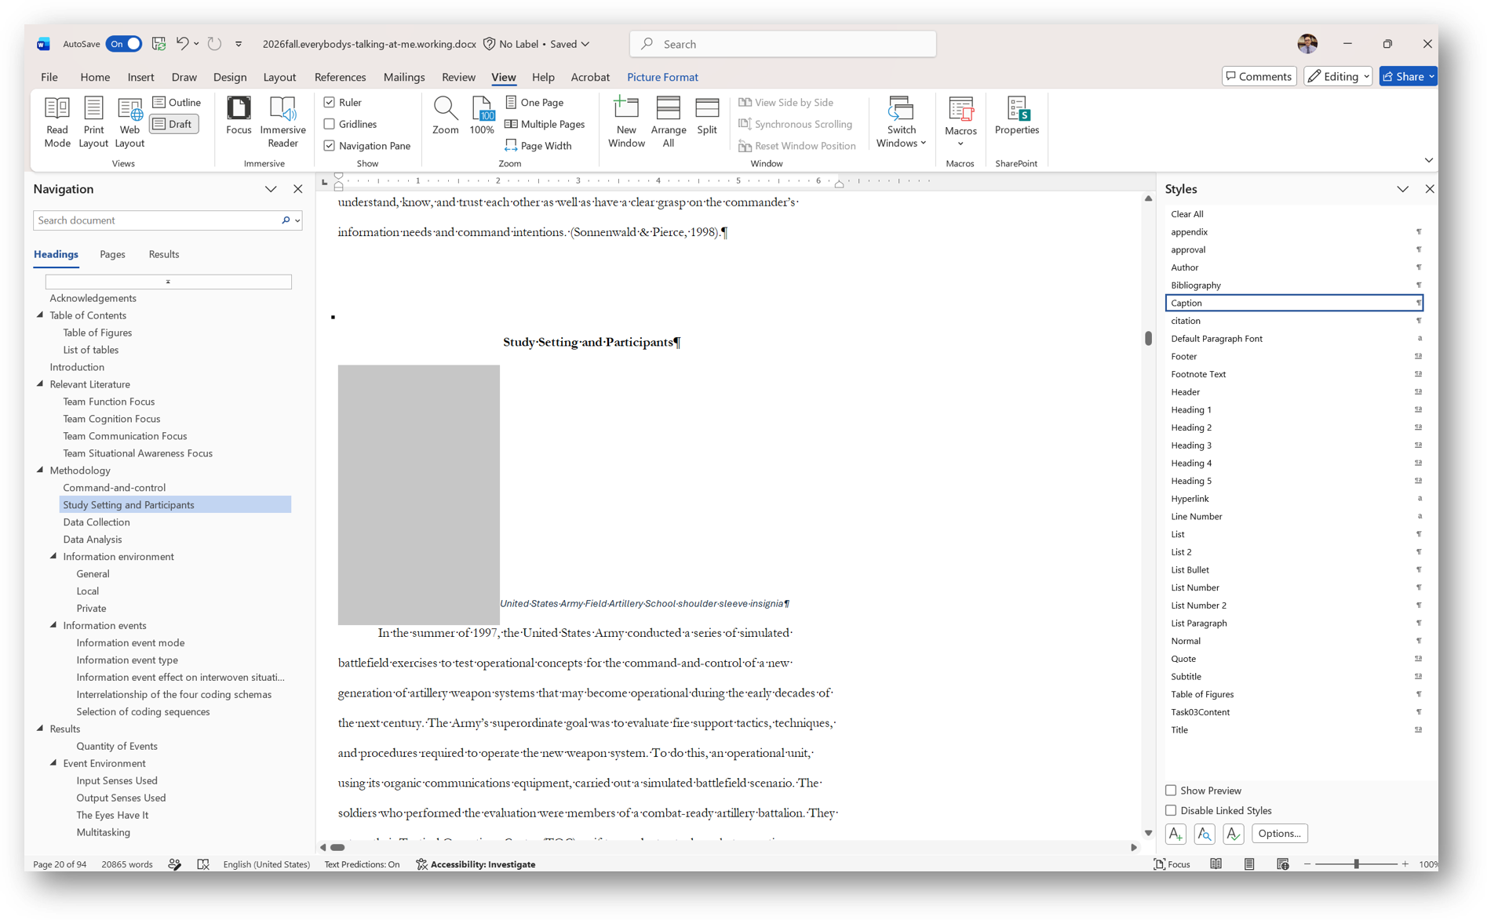The height and width of the screenshot is (920, 1487).
Task: Select Print Layout view
Action: pos(93,122)
